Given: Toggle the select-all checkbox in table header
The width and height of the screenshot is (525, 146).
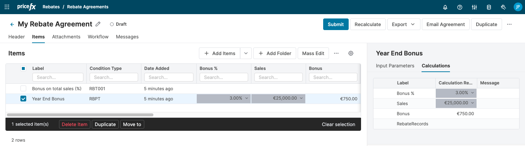Looking at the screenshot, I should [x=23, y=68].
